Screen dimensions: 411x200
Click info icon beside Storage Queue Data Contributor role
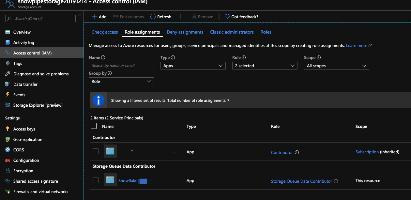coord(336,181)
